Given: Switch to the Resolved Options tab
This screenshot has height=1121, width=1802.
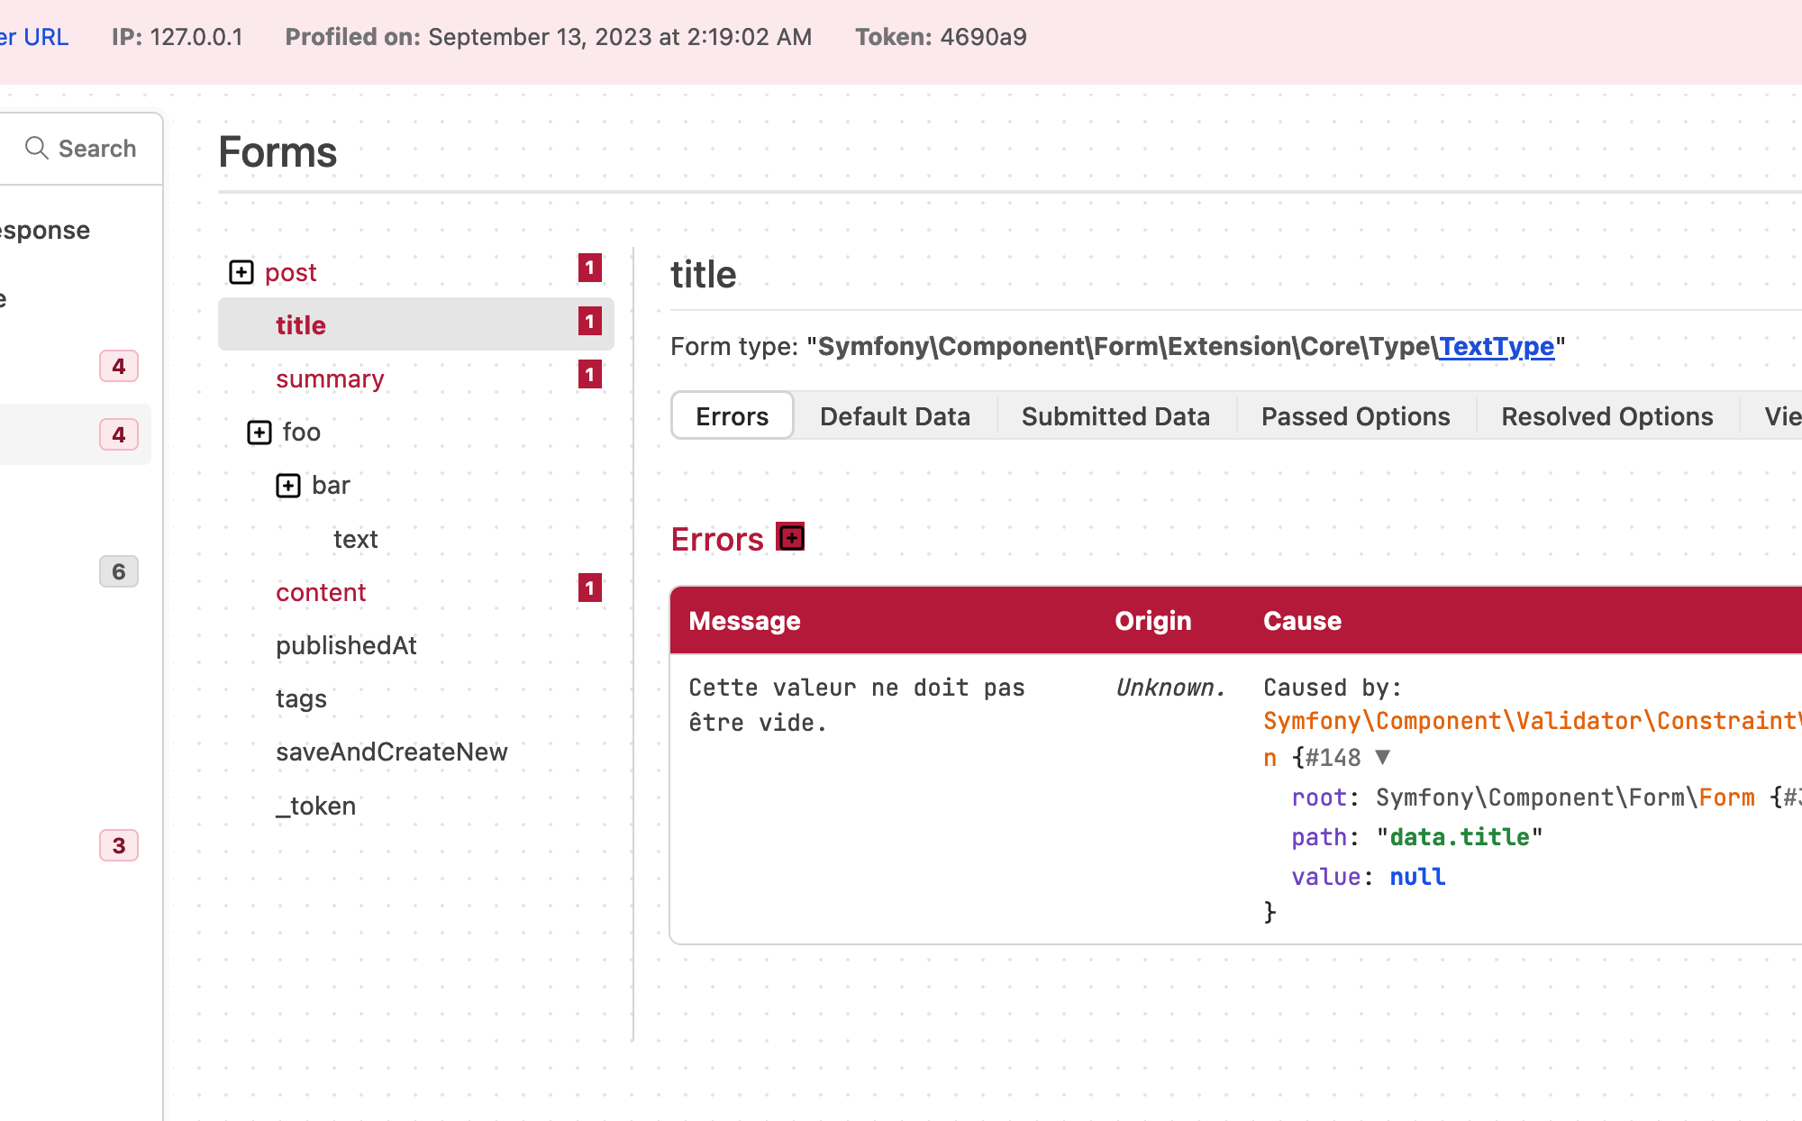Looking at the screenshot, I should (x=1607, y=415).
